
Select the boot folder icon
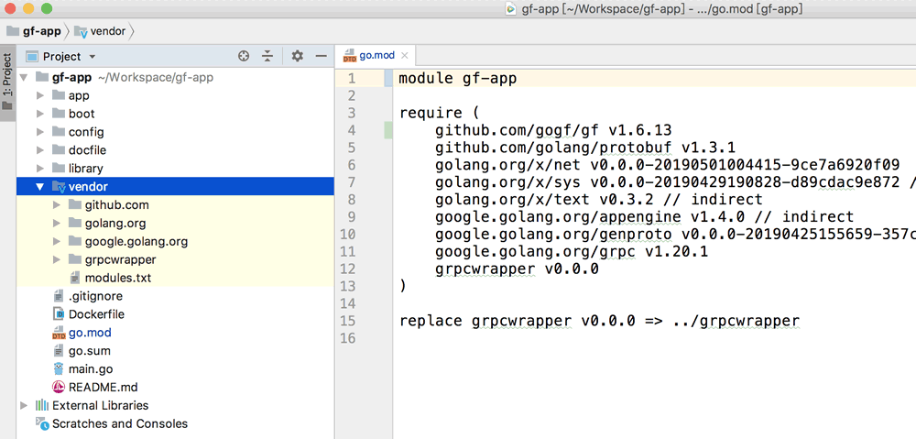pos(59,113)
